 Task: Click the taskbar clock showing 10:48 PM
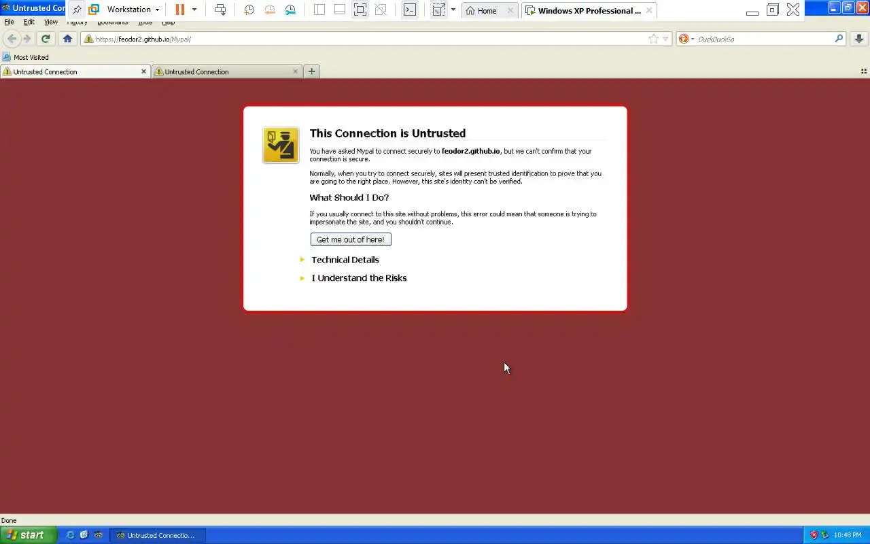tap(848, 535)
